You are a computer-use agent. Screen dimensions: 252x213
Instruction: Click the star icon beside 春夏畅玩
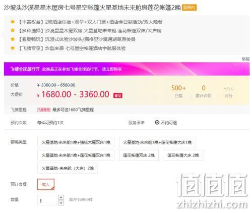click(x=13, y=39)
